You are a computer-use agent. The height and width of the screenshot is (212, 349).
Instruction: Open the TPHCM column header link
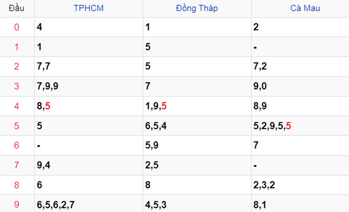click(89, 8)
